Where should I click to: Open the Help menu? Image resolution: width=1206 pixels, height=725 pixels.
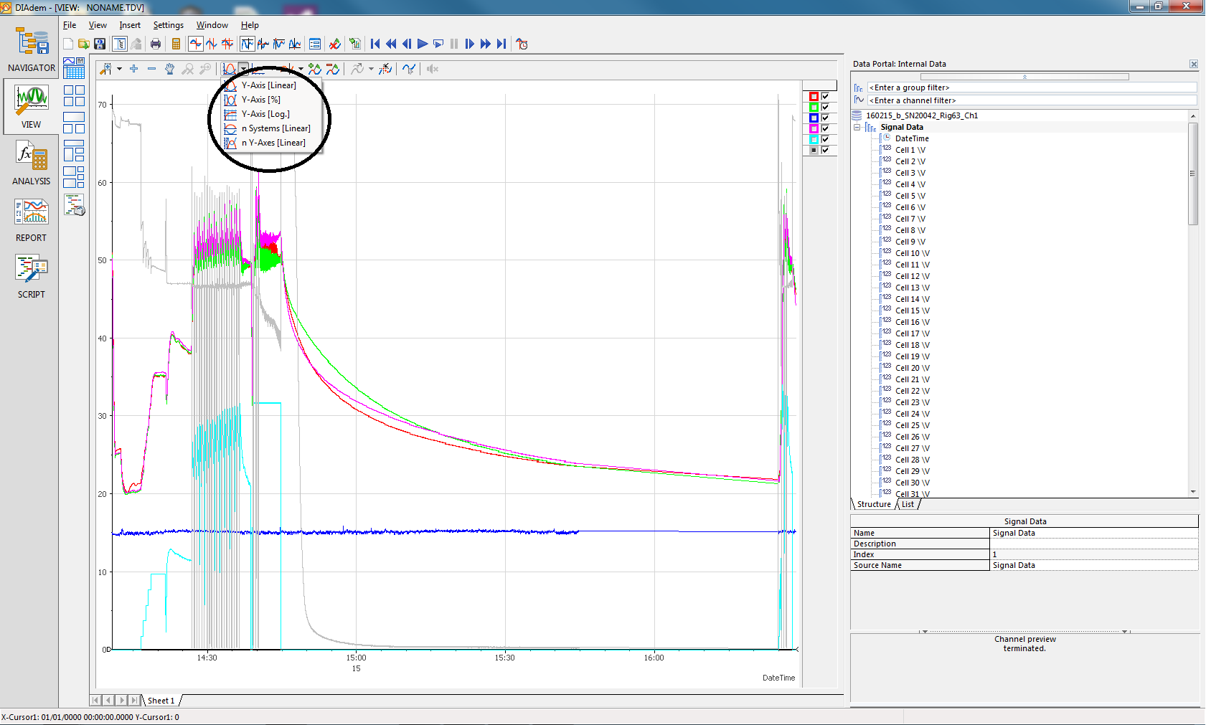[x=250, y=25]
